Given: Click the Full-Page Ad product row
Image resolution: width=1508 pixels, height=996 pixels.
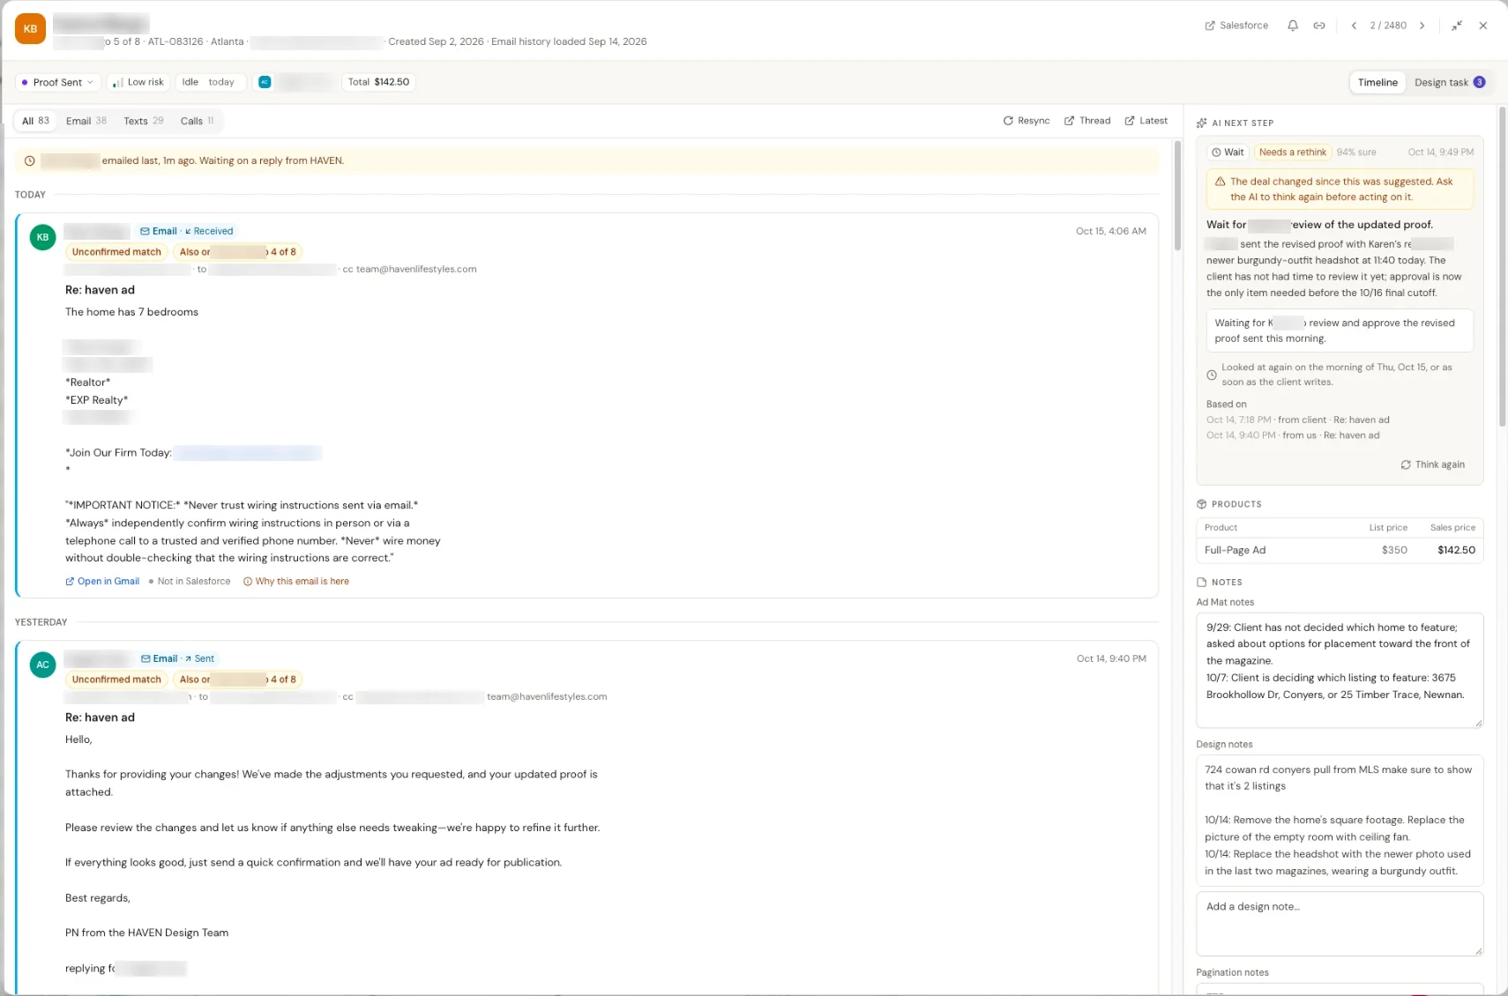Looking at the screenshot, I should 1340,550.
